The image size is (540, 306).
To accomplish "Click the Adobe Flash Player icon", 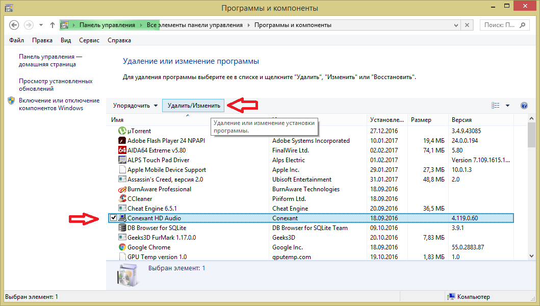I will coord(122,141).
